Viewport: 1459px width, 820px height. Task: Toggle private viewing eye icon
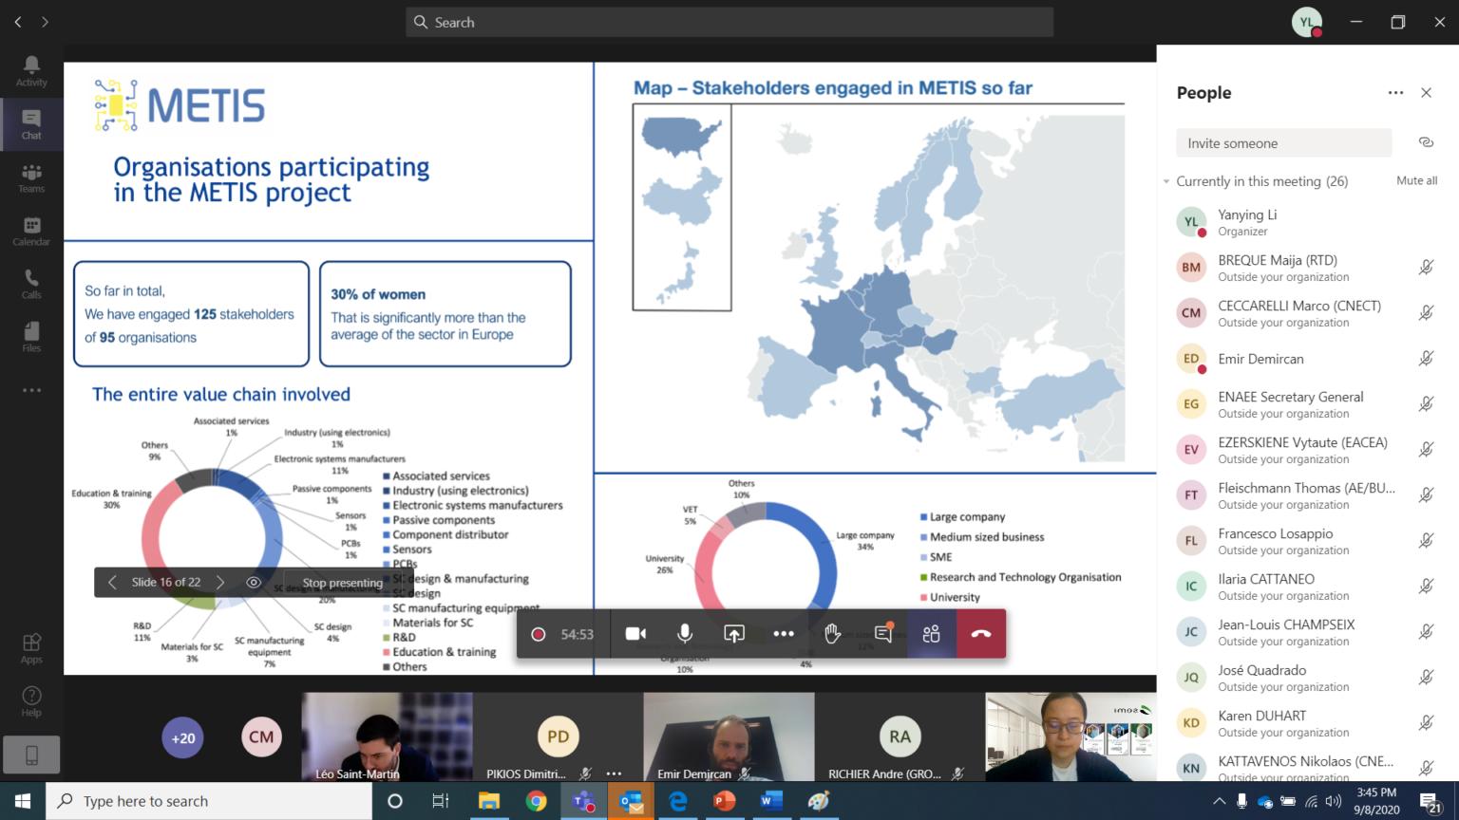(x=254, y=582)
